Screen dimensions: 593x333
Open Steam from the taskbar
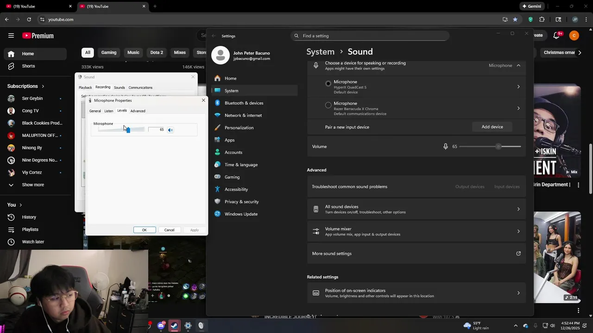(174, 326)
